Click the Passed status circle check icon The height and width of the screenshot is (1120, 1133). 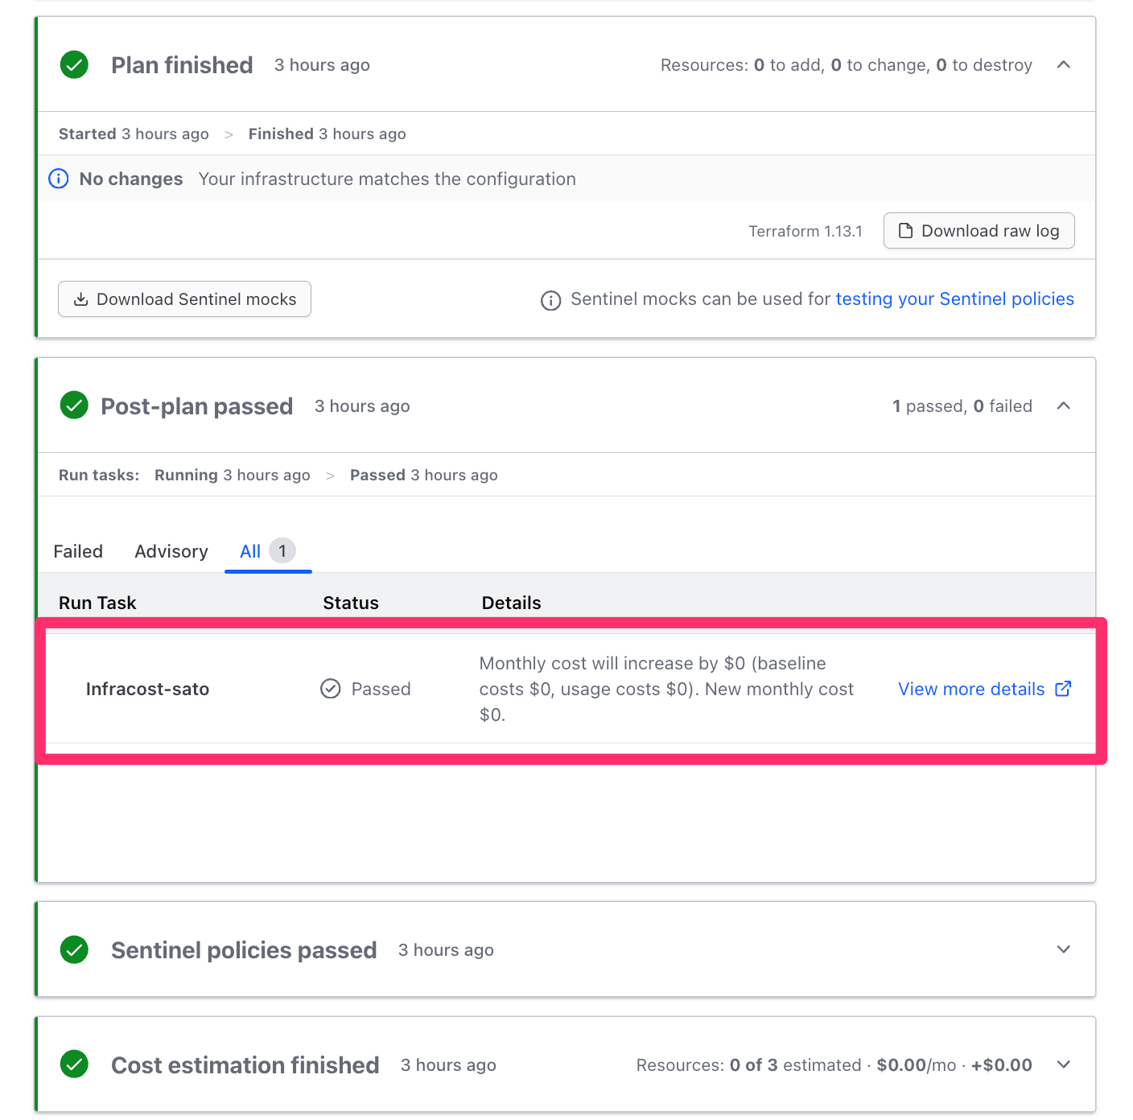click(x=330, y=689)
